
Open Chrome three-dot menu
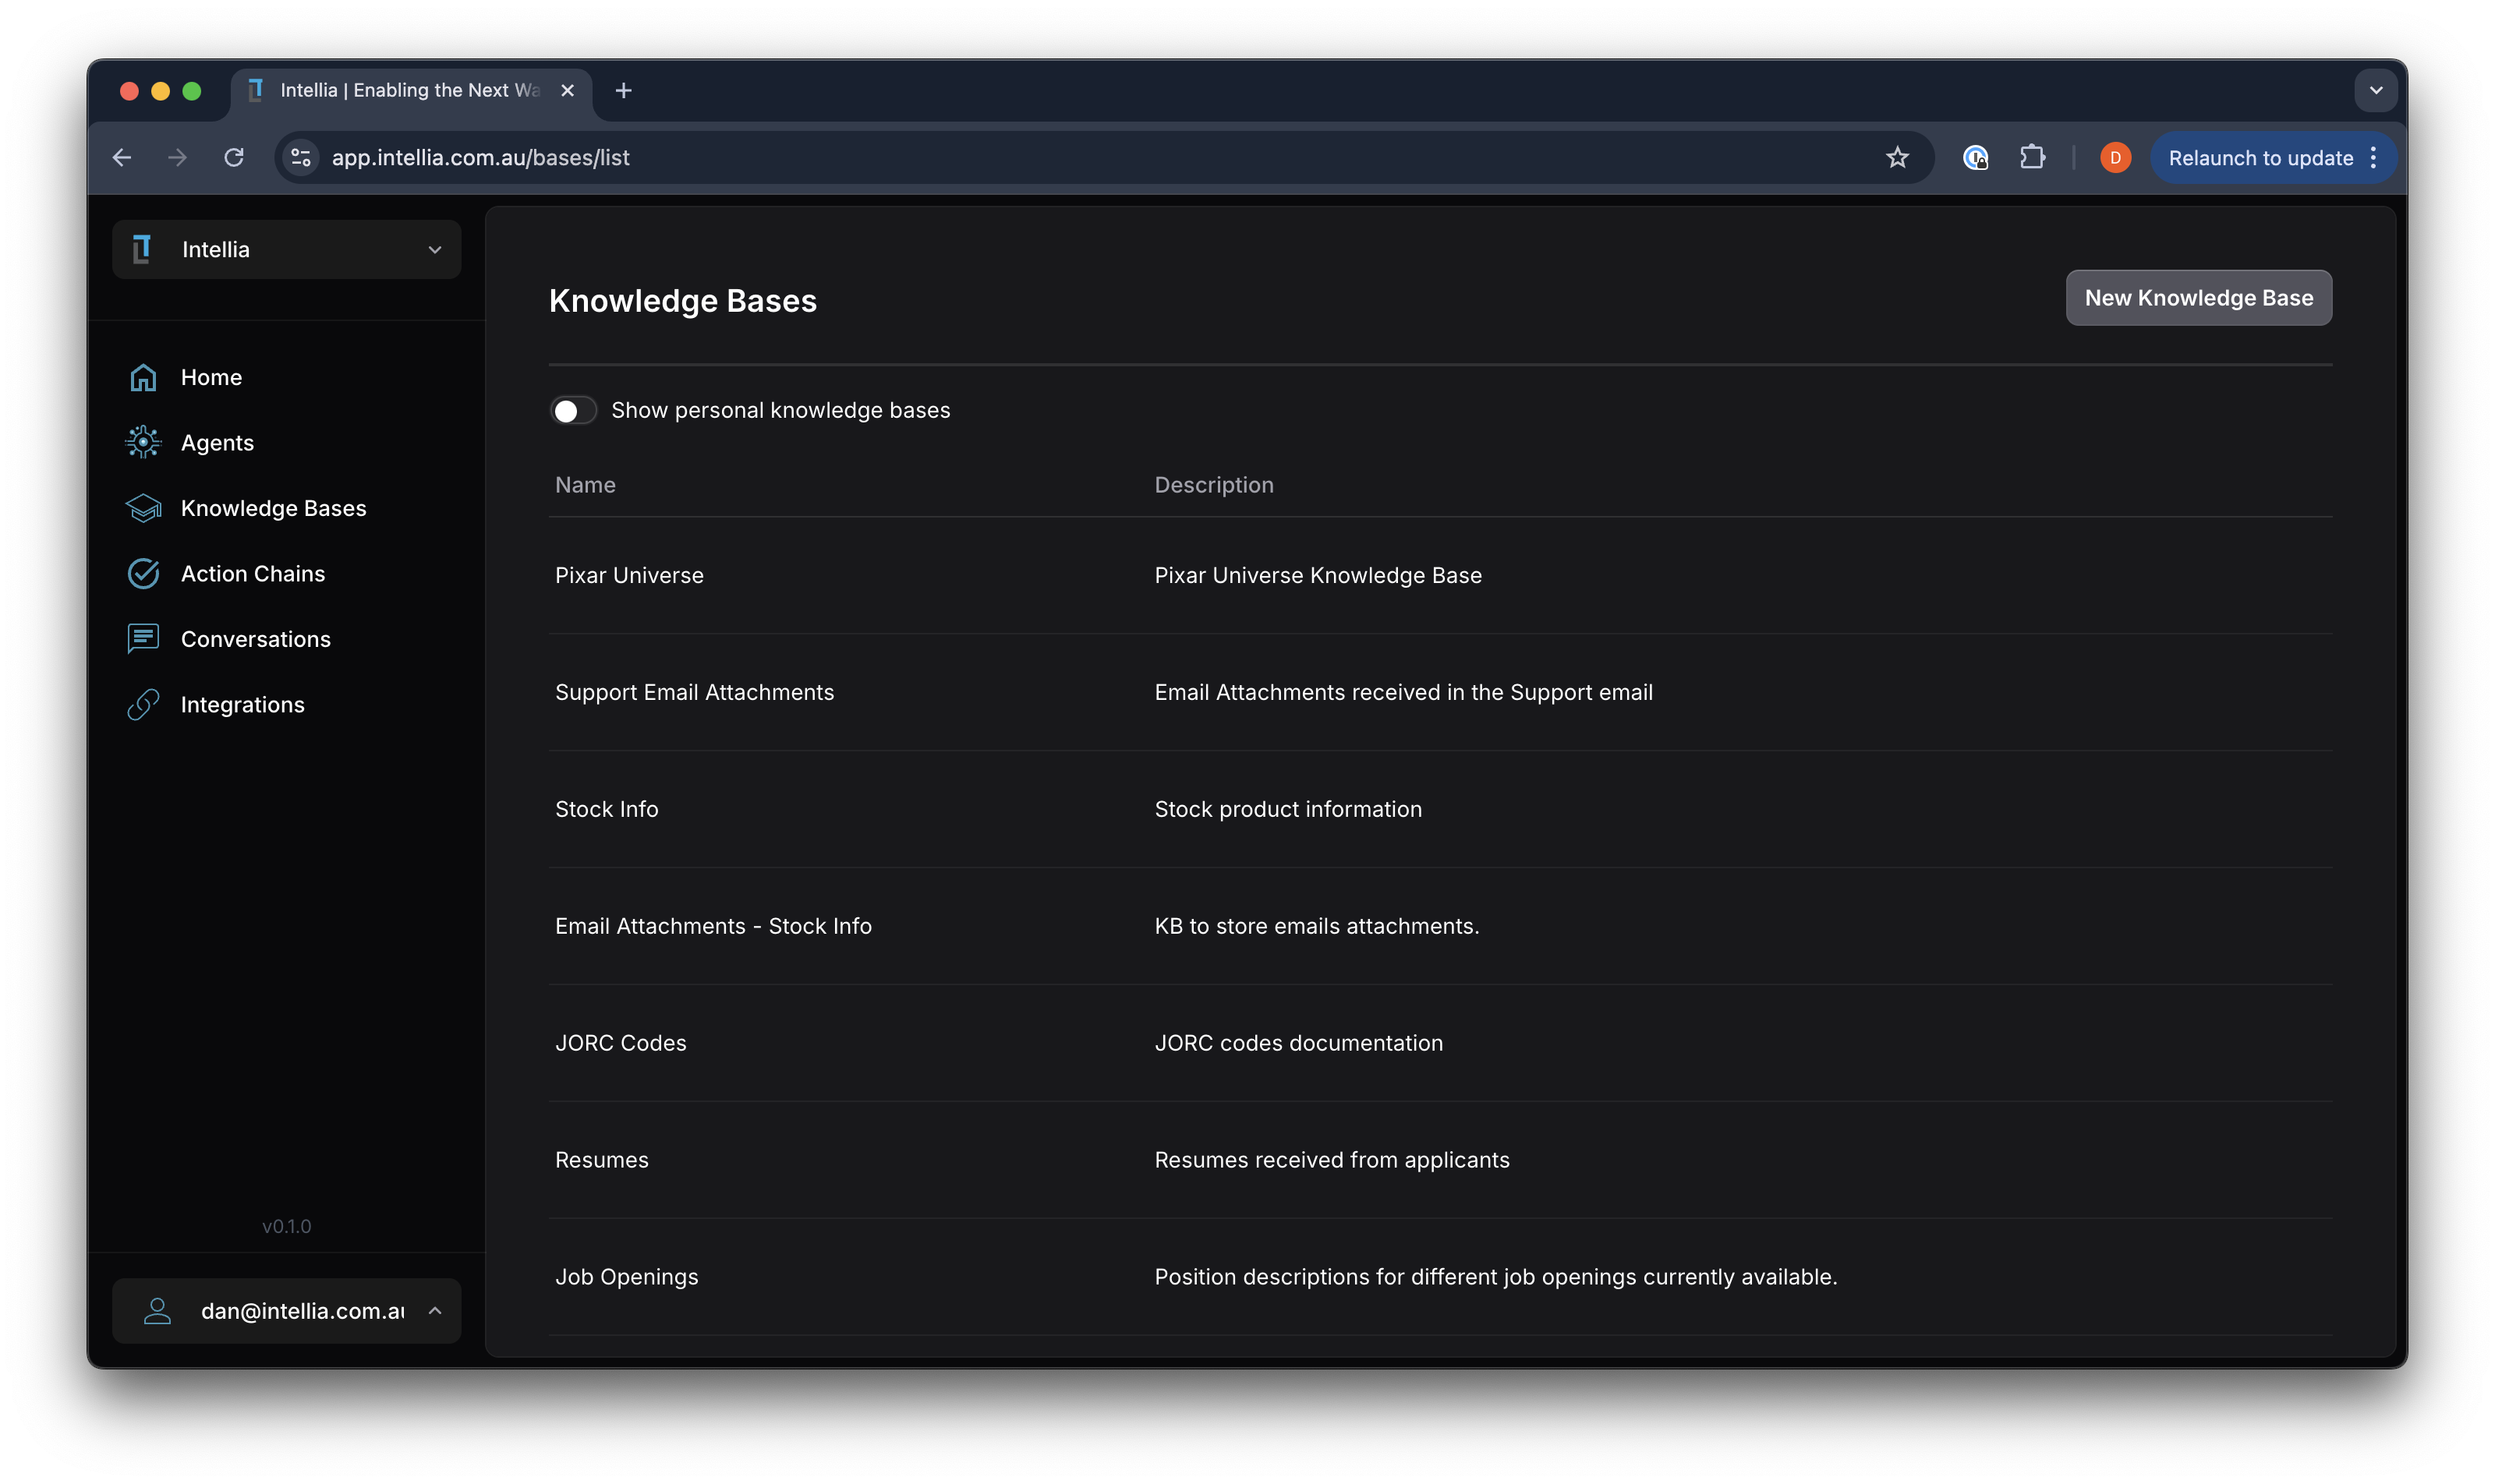tap(2373, 157)
